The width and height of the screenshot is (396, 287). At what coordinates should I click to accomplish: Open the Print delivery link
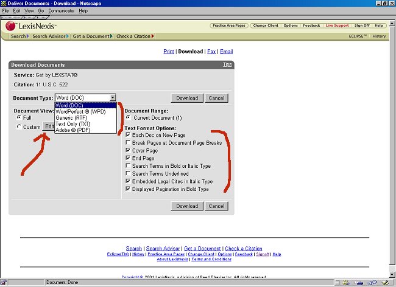(168, 52)
